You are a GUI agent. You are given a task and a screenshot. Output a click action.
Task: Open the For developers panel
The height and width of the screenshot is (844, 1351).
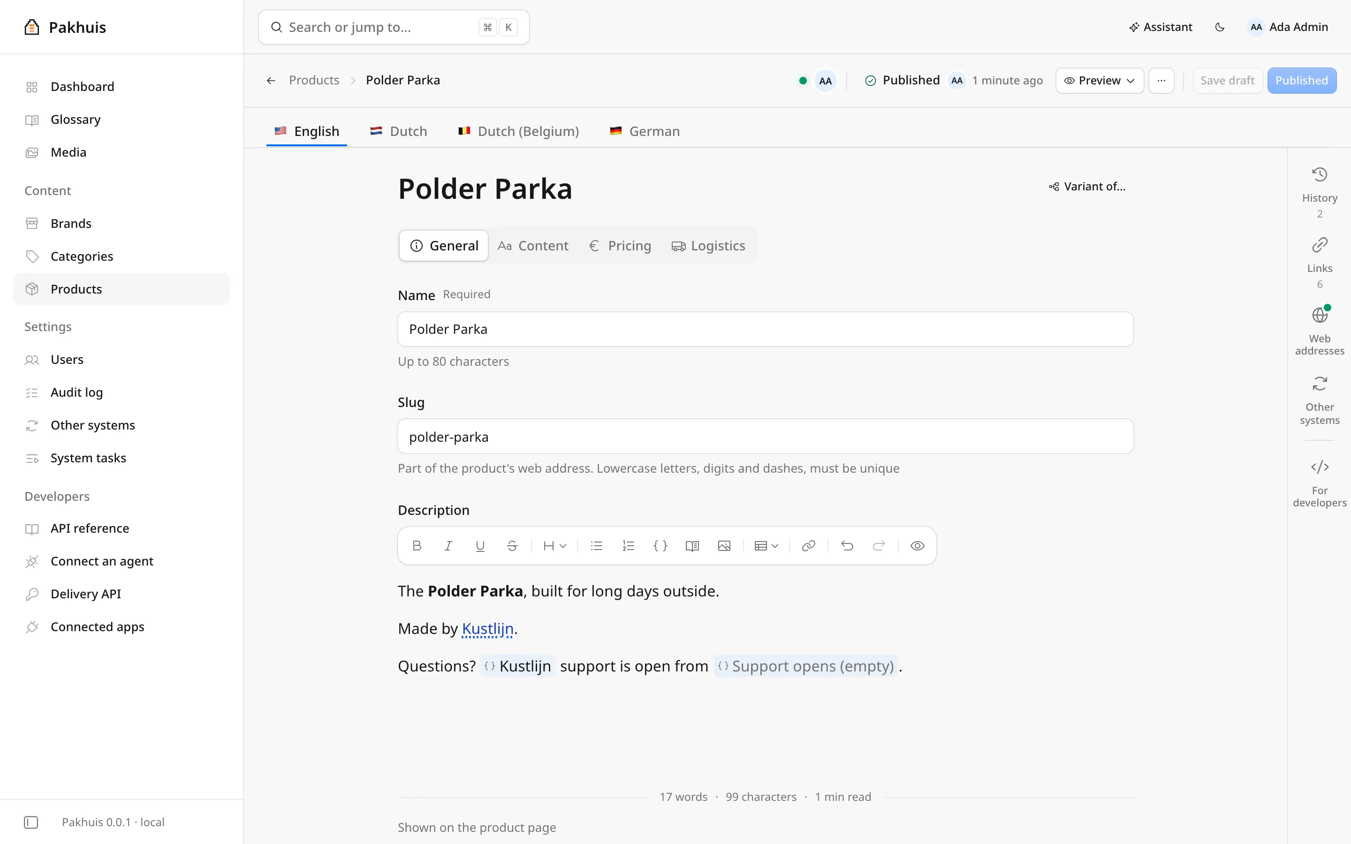coord(1320,483)
